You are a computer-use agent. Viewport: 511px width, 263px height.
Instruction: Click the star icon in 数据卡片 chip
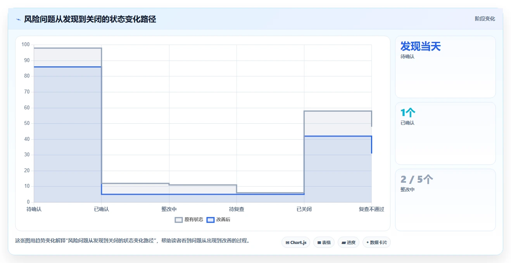tap(368, 242)
